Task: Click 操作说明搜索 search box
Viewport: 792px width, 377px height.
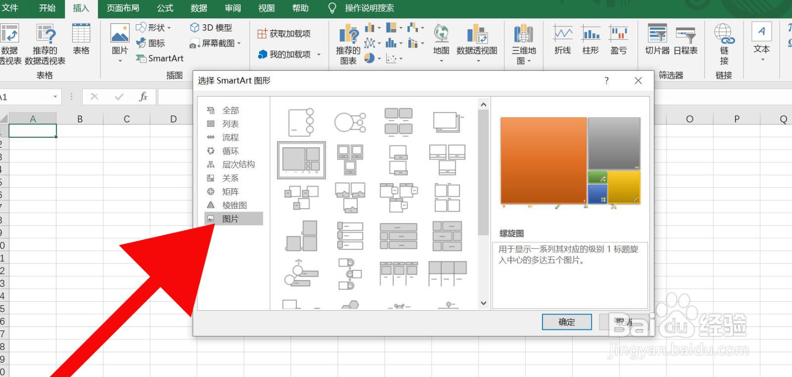Action: pos(369,8)
